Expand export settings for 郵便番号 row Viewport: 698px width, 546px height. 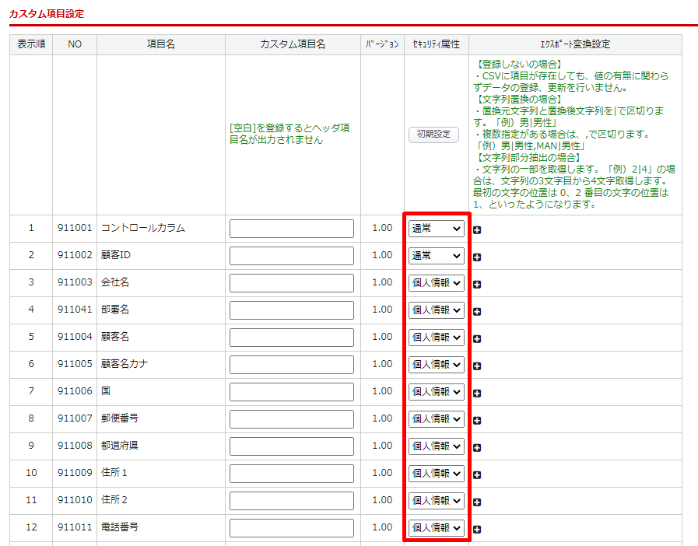[477, 421]
